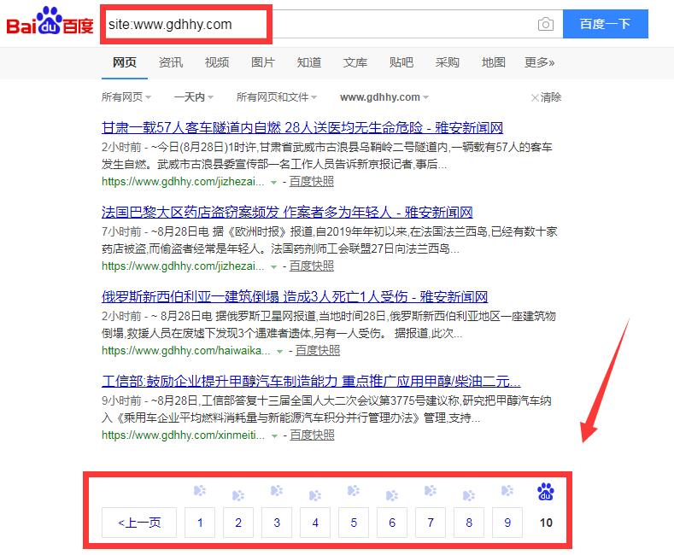Go to results page 9
This screenshot has width=674, height=555.
coord(507,523)
